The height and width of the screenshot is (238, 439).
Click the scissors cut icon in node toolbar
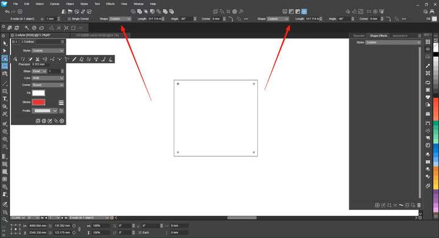(37, 59)
